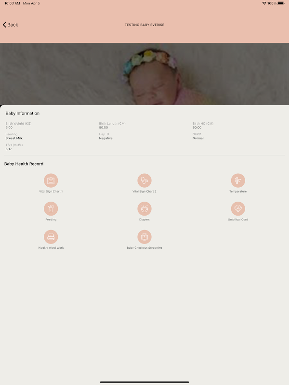Tap the back chevron arrow
289x385 pixels.
point(4,25)
